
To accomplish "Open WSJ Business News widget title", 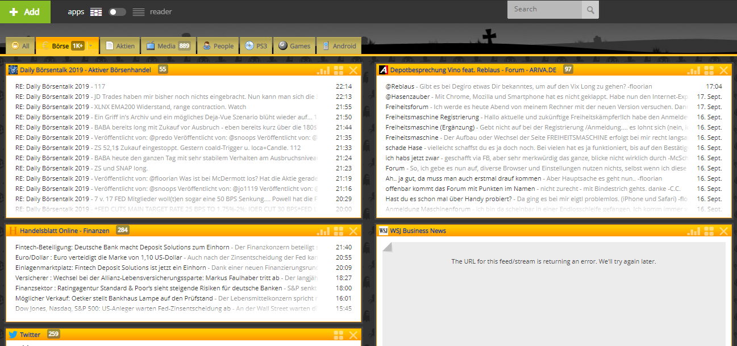I will pyautogui.click(x=418, y=231).
